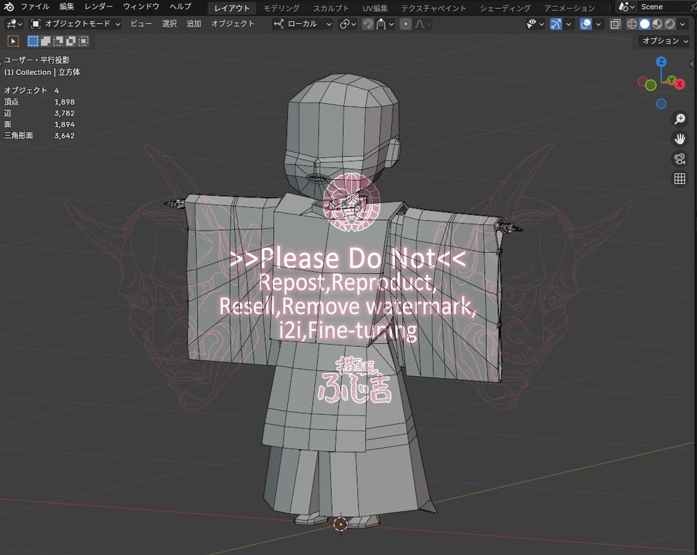Click the (1) Collection | 立方体 label

[43, 72]
